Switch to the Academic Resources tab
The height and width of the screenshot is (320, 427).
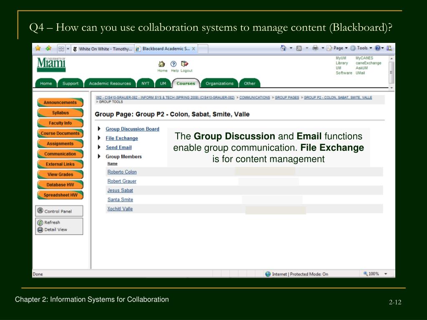[110, 83]
